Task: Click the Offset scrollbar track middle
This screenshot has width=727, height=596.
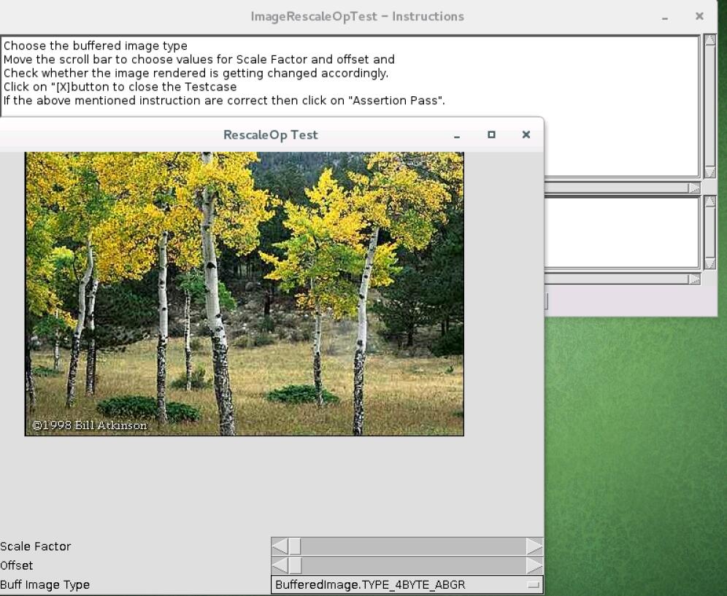Action: [412, 565]
